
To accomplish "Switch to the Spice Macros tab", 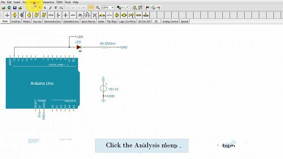I will pos(88,21).
